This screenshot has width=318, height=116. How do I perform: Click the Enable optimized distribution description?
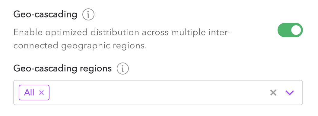(122, 39)
